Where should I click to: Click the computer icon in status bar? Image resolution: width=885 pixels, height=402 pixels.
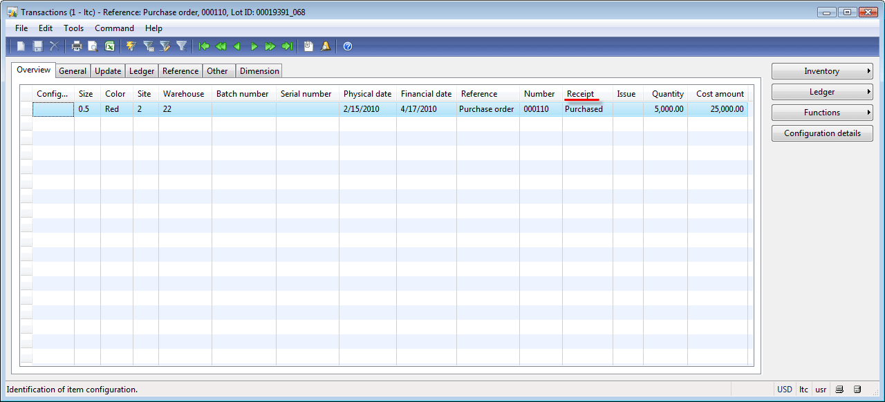(839, 390)
